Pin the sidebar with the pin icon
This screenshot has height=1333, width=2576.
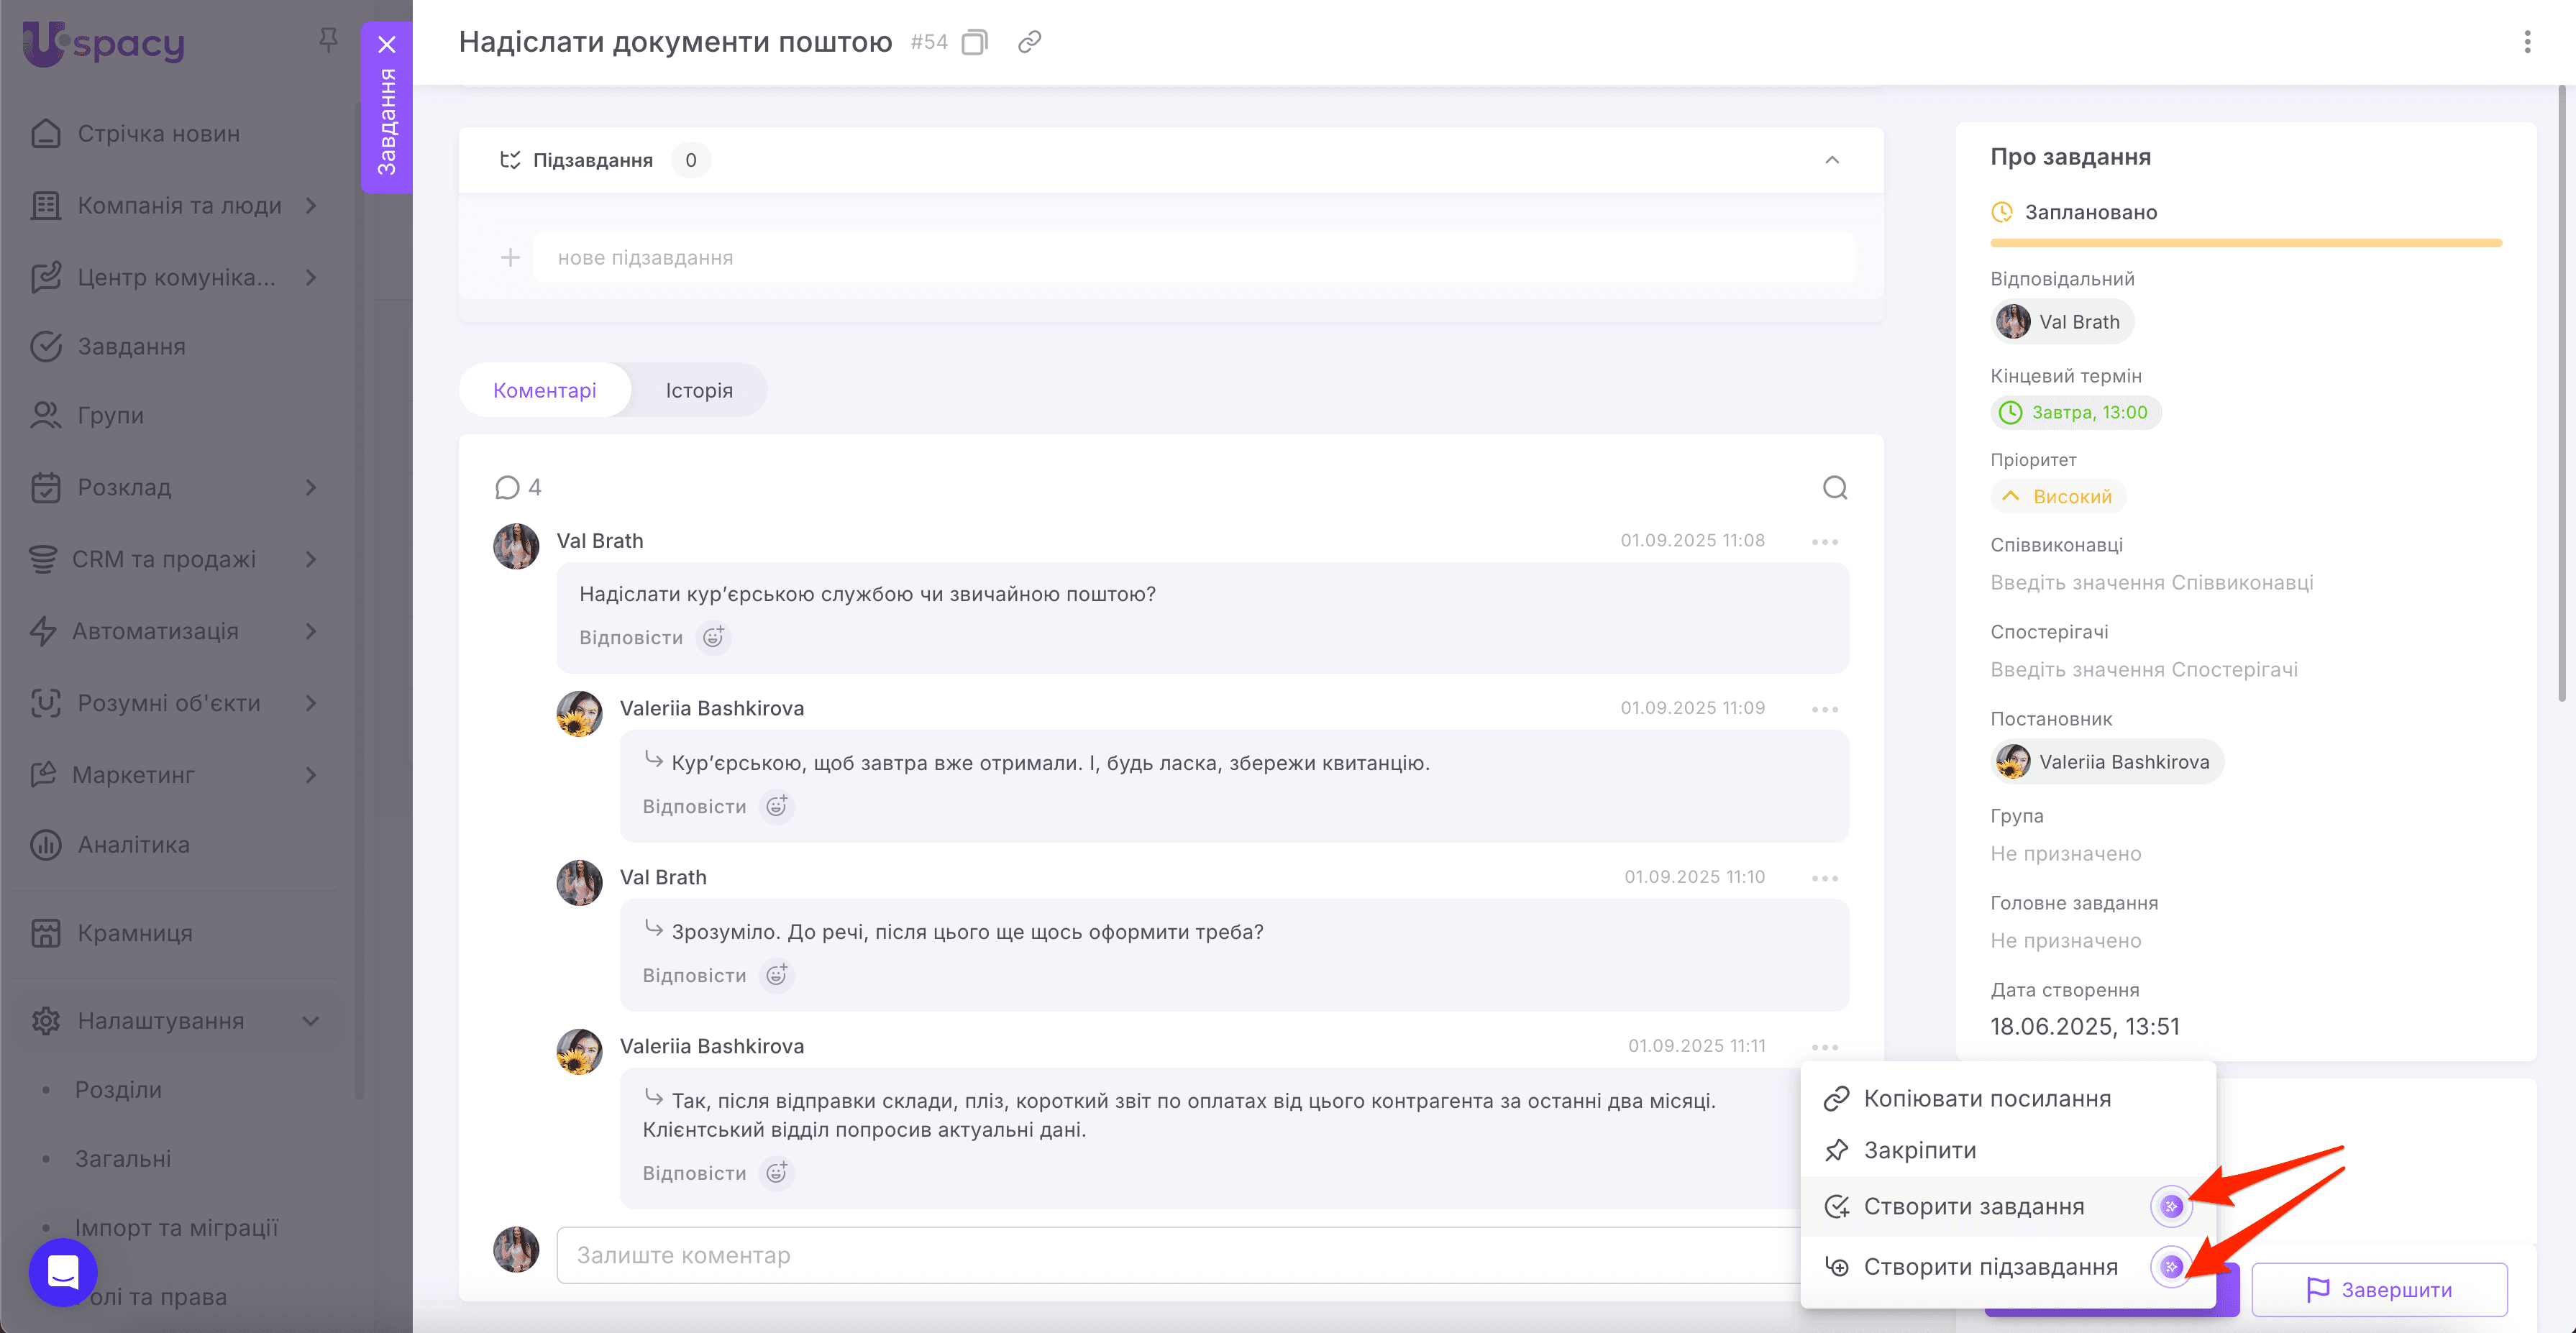tap(328, 40)
